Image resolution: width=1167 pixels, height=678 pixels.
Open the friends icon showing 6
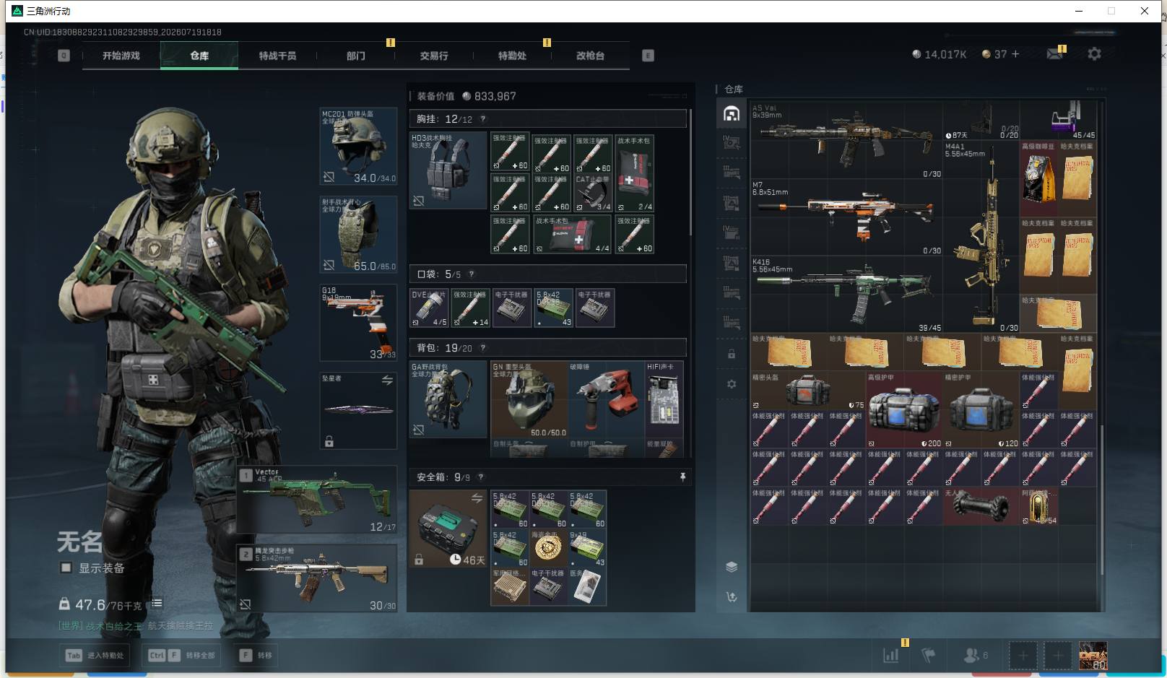(975, 655)
